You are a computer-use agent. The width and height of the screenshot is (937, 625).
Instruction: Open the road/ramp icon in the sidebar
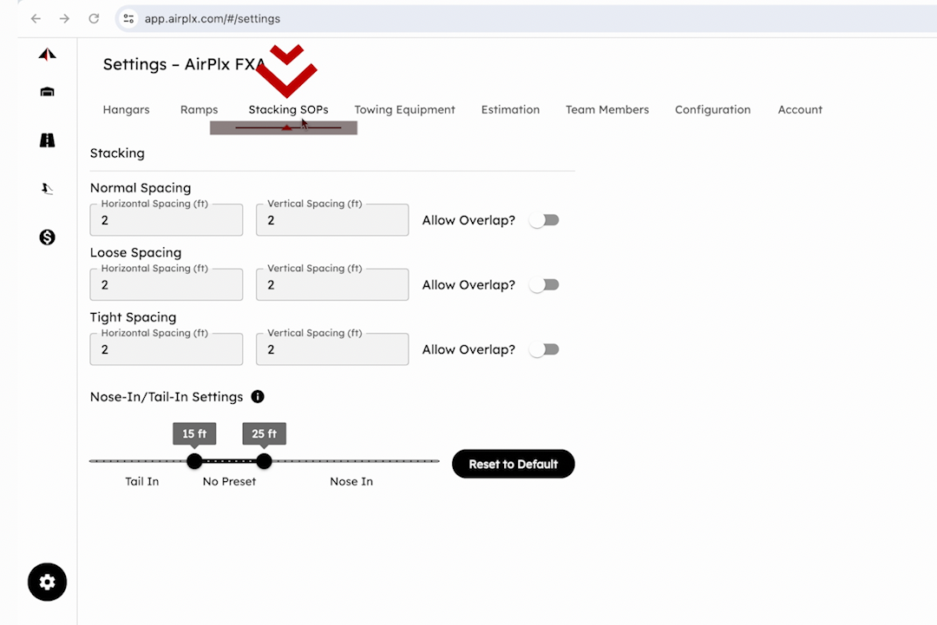[x=47, y=140]
